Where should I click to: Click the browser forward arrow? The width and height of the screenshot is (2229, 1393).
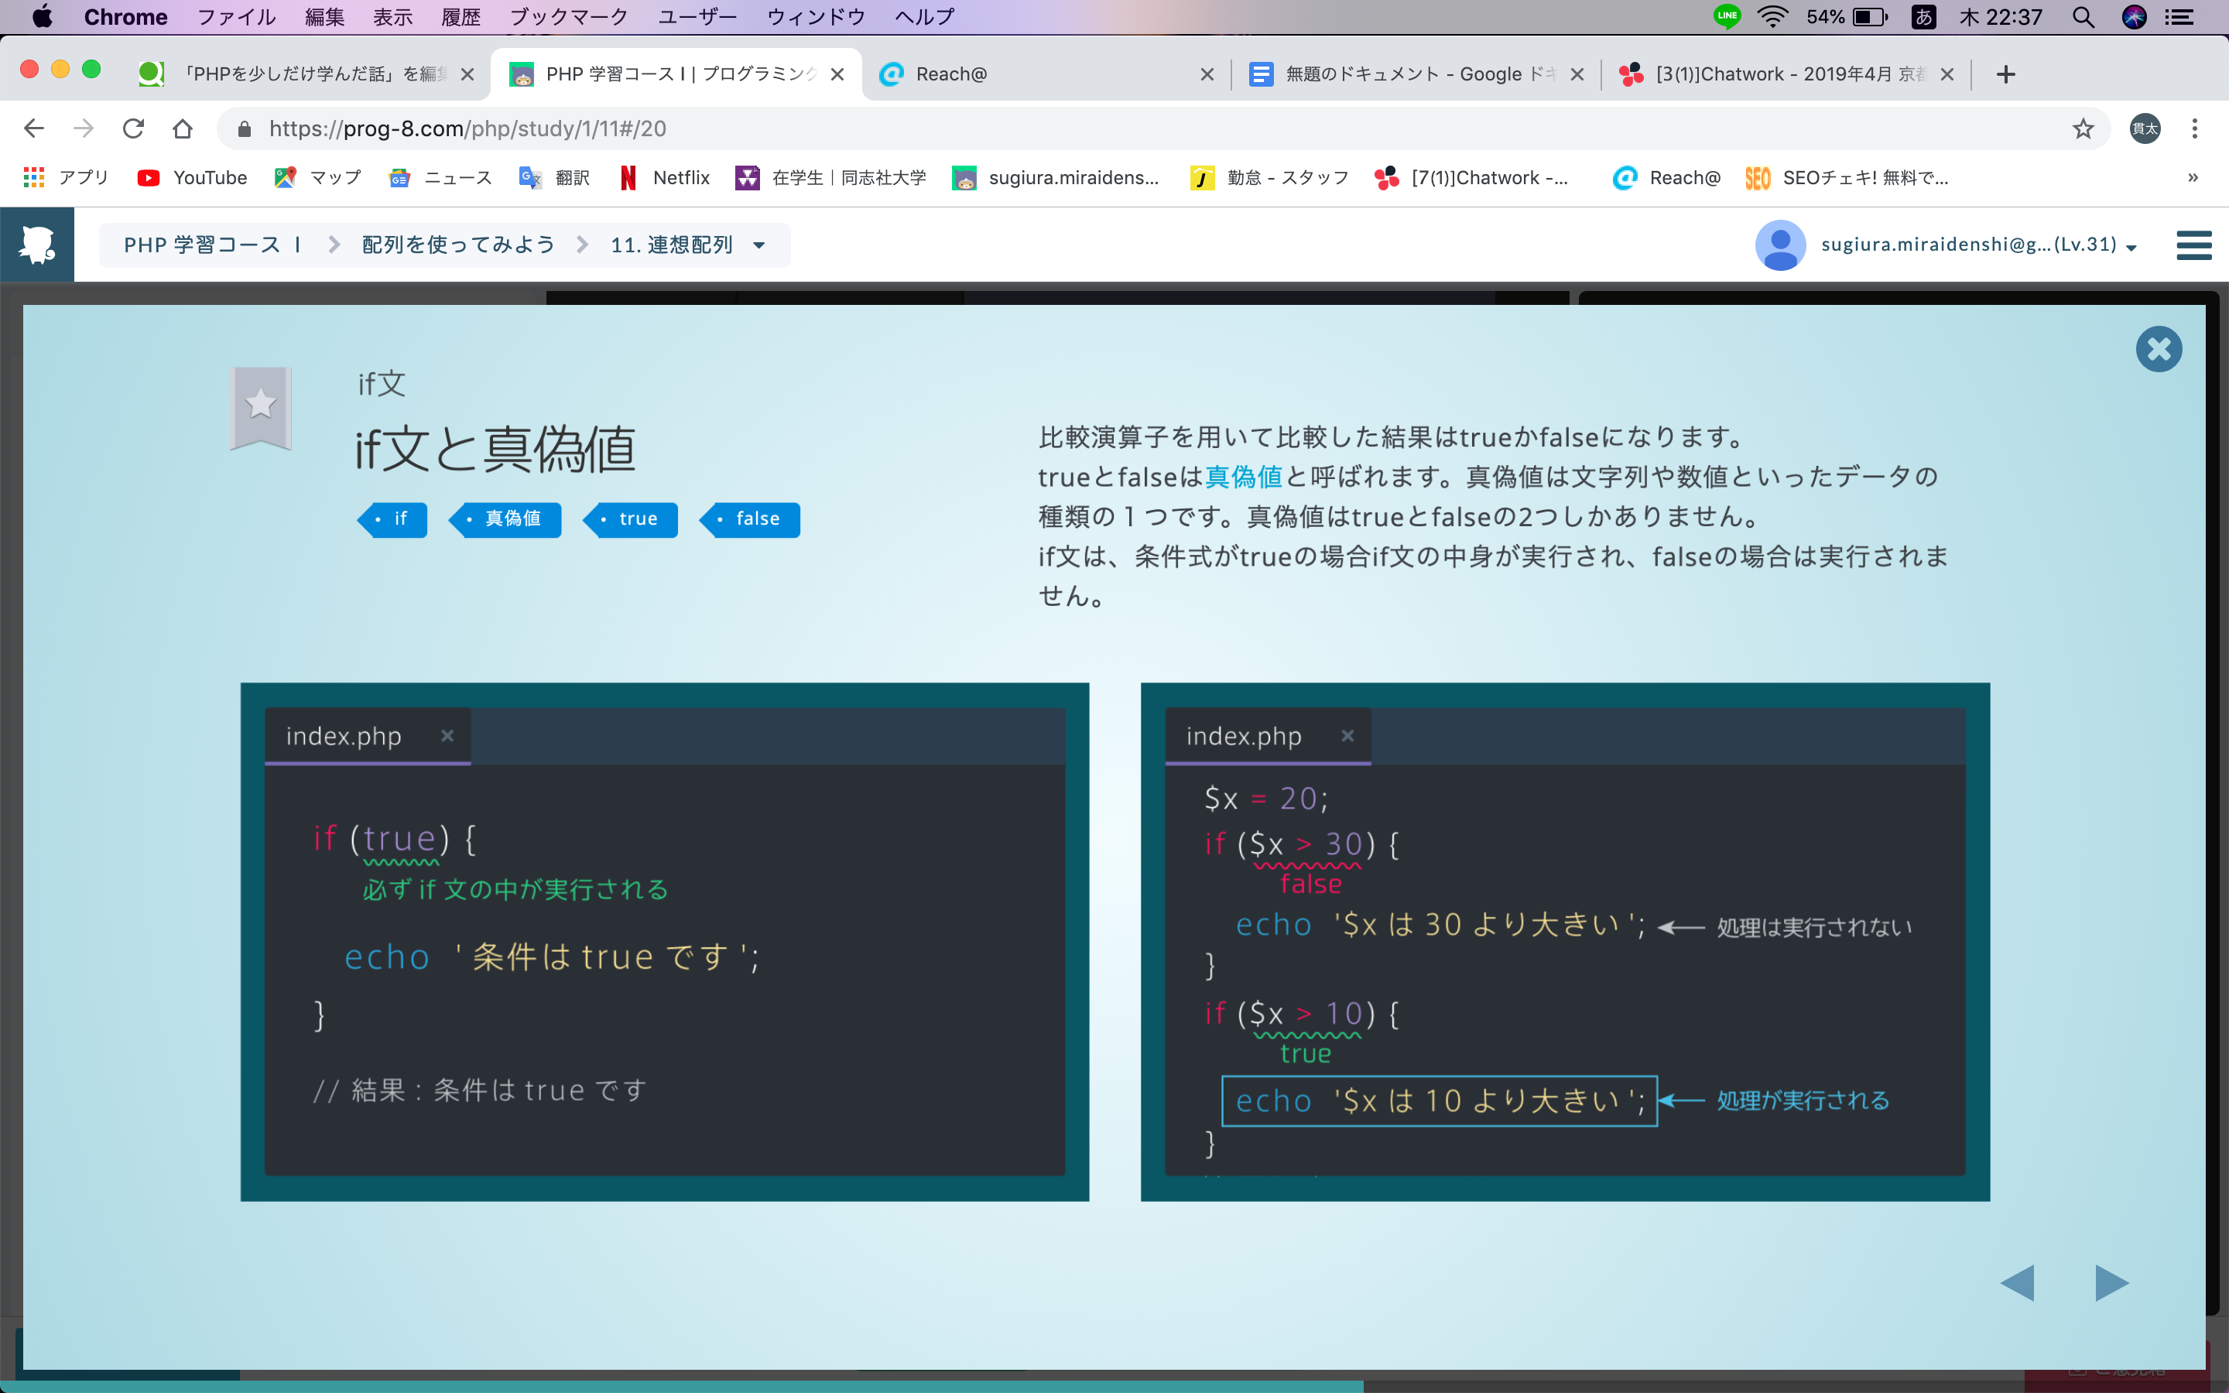84,128
